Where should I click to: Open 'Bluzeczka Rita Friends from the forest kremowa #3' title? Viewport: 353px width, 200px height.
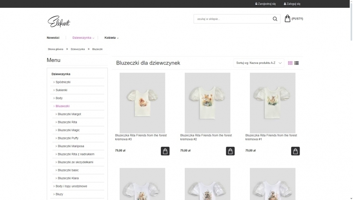141,137
